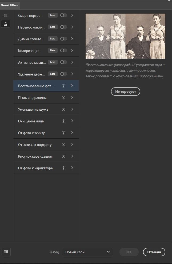Select the highlighted Восстановление фотографий entry
Viewport: 172px width, 264px height.
[46, 86]
